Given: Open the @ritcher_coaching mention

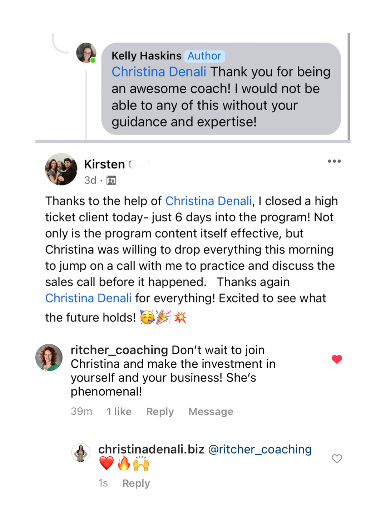Looking at the screenshot, I should click(x=260, y=449).
